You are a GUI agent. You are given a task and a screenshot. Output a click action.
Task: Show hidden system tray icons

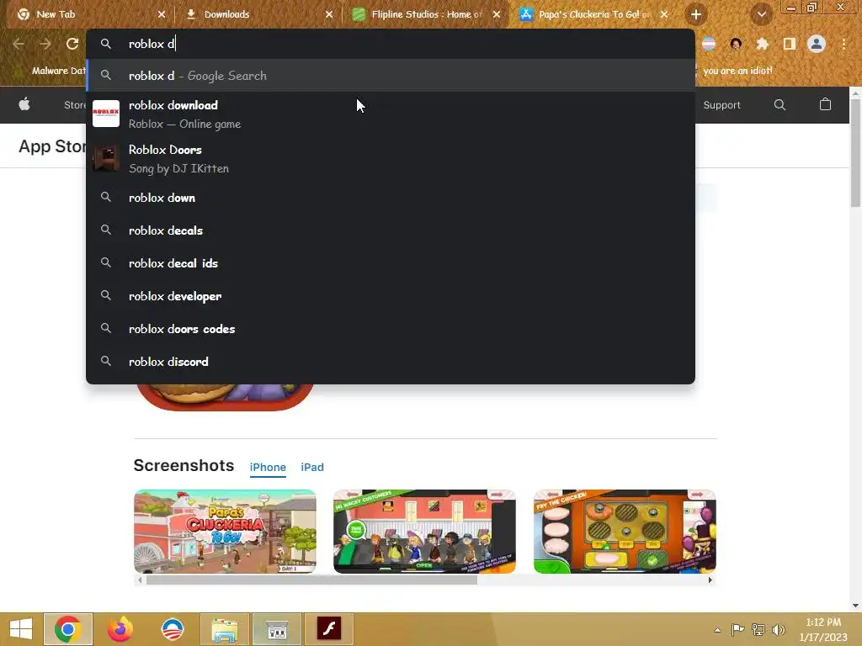coord(717,629)
